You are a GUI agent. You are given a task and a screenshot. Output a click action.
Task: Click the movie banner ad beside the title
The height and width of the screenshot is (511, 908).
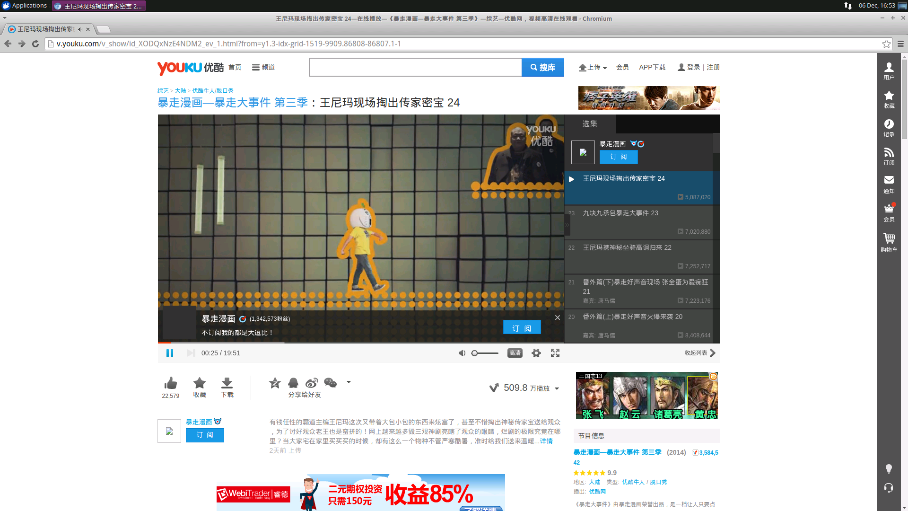[x=649, y=98]
